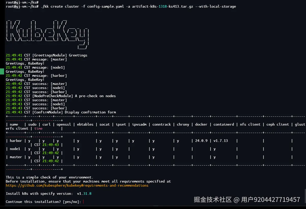Click the "conntrack" table column header

162,125
